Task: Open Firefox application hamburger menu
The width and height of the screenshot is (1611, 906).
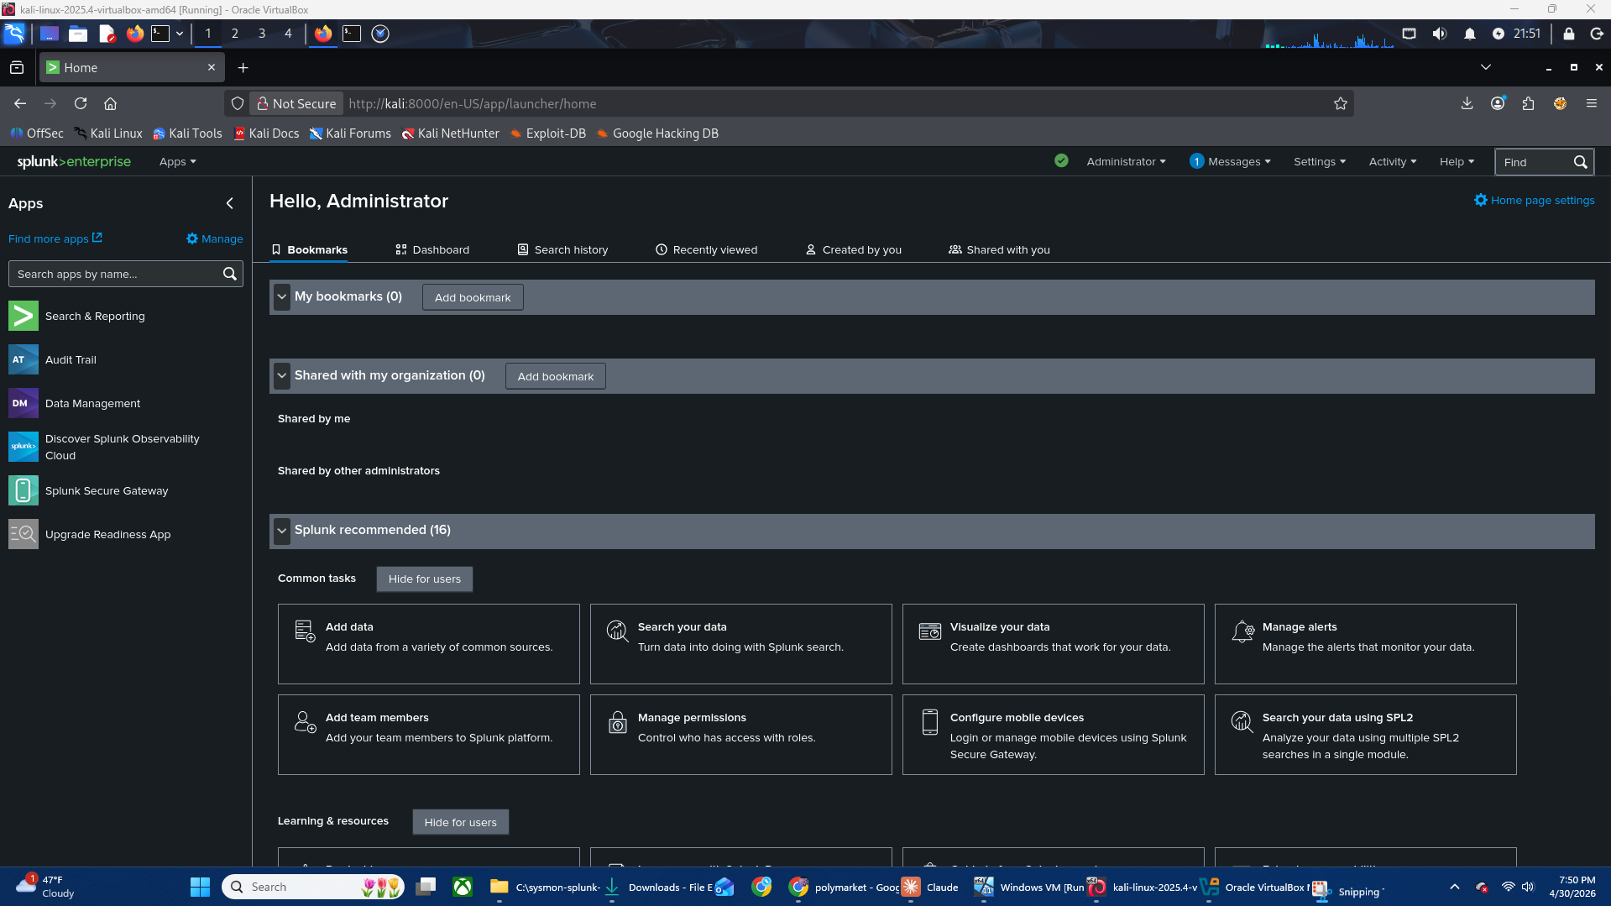Action: (1591, 103)
